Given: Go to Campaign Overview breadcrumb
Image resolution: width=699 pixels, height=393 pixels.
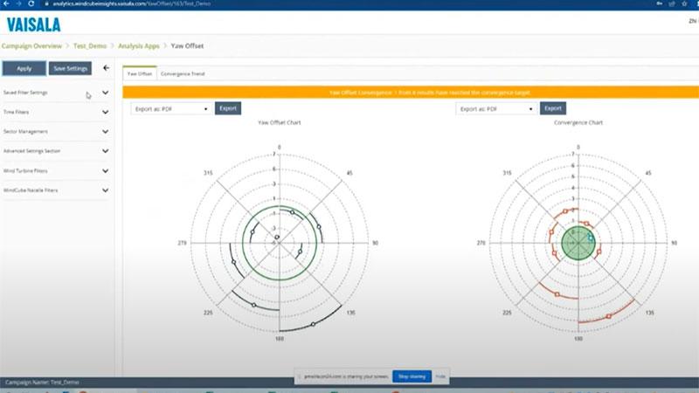Looking at the screenshot, I should coord(31,45).
